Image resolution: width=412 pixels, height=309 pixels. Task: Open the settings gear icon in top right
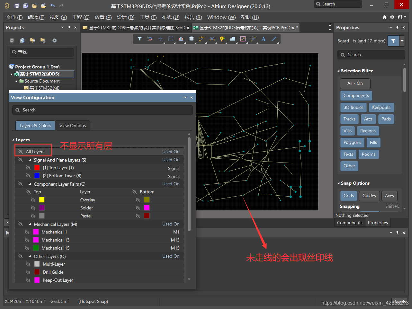tap(392, 17)
